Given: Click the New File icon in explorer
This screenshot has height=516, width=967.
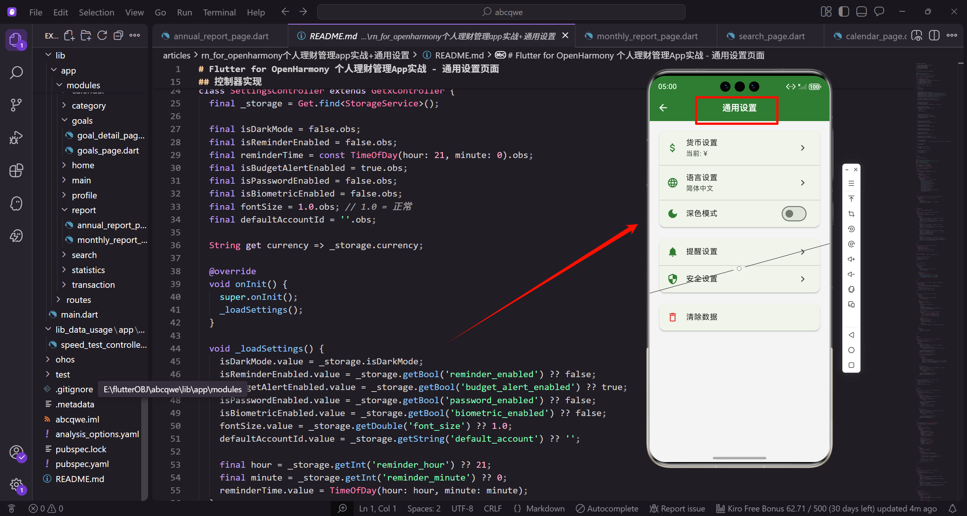Looking at the screenshot, I should (x=69, y=36).
